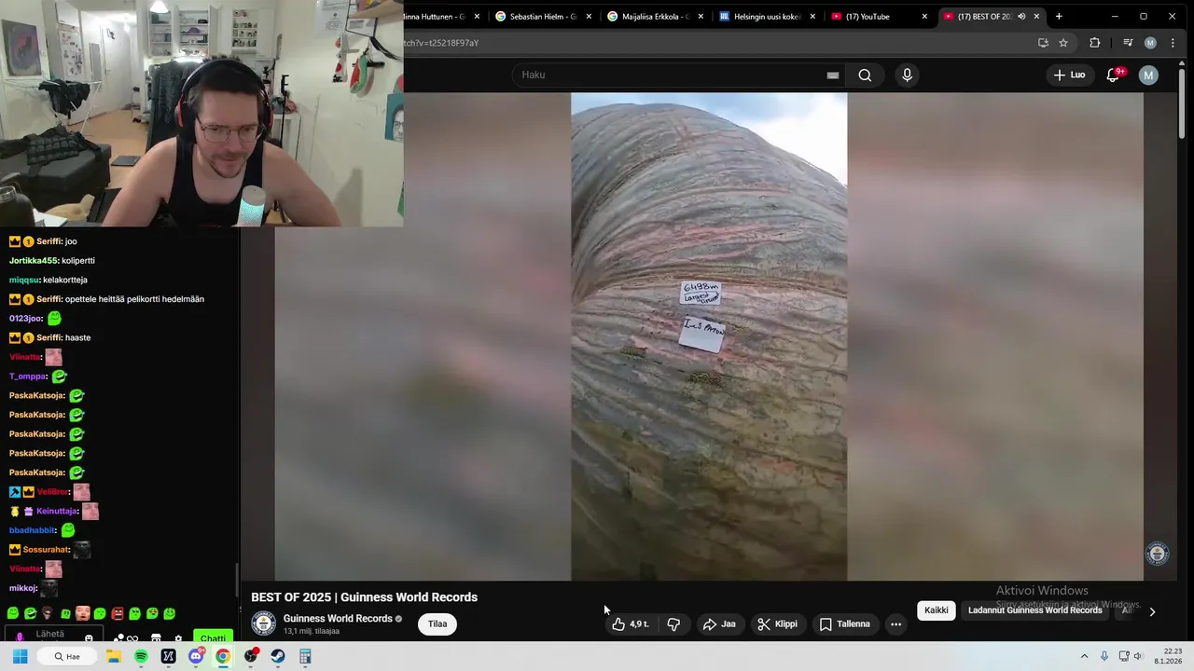Select Ladannut Guinness World Records chip
1194x671 pixels.
pyautogui.click(x=1034, y=610)
